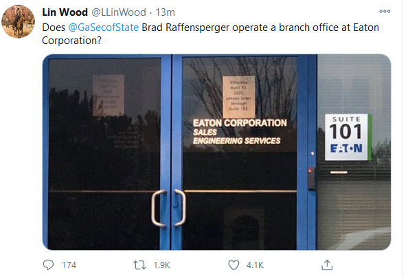Open the three-dot more options menu
The image size is (410, 277).
385,11
